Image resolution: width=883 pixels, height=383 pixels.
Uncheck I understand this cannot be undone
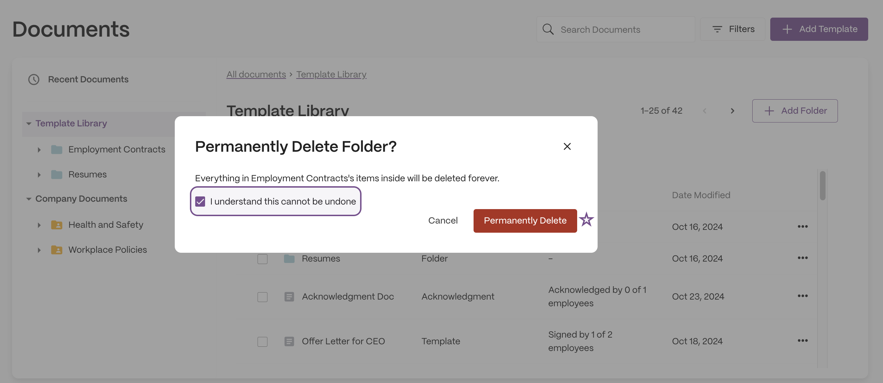[x=200, y=201]
